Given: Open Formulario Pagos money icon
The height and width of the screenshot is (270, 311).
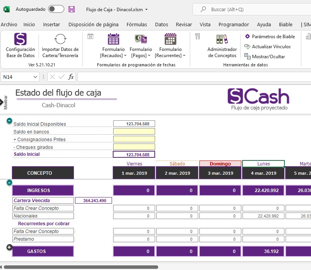Looking at the screenshot, I should pos(141,39).
